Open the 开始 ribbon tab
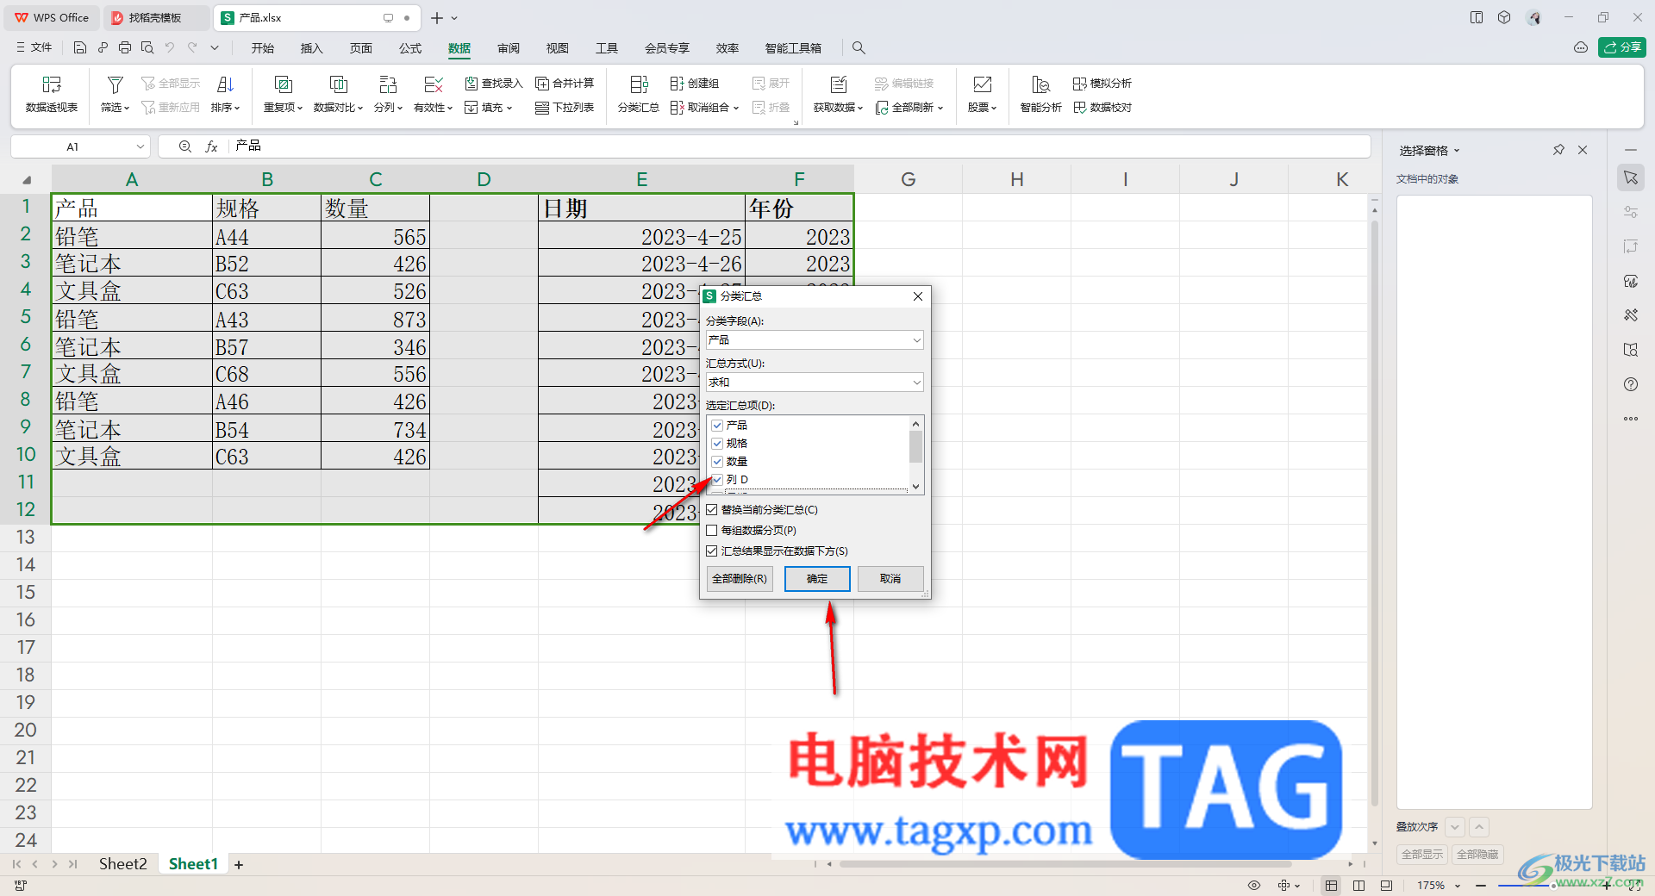Viewport: 1655px width, 896px height. (263, 48)
